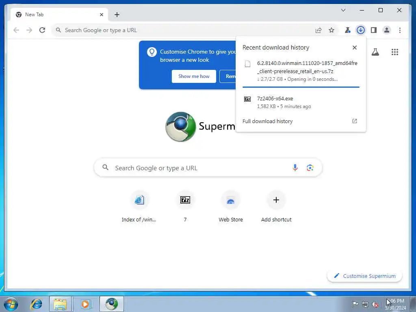Open a new tab with the plus button
Screen dimensions: 416x312
(117, 15)
